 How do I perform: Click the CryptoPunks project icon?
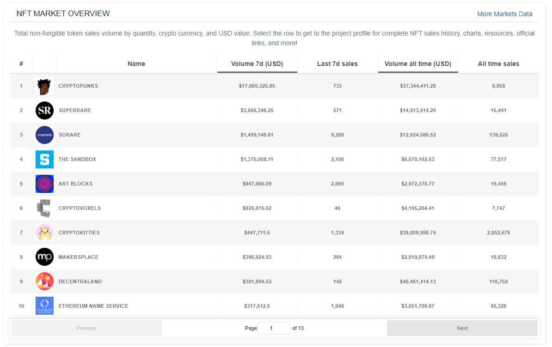click(44, 86)
